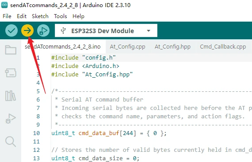The image size is (252, 162).
Task: Click the Verify checkmark button
Action: coord(11,30)
